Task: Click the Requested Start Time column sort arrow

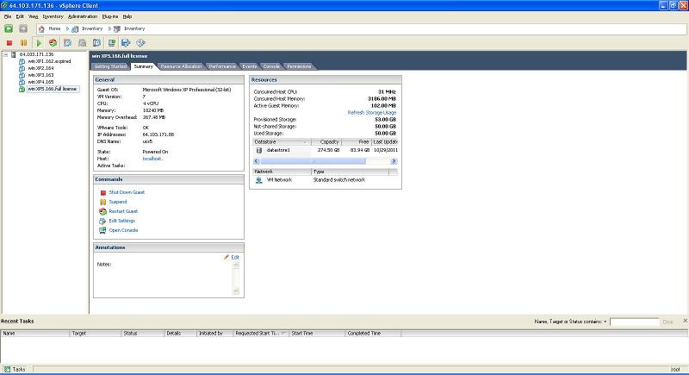Action: click(x=283, y=334)
